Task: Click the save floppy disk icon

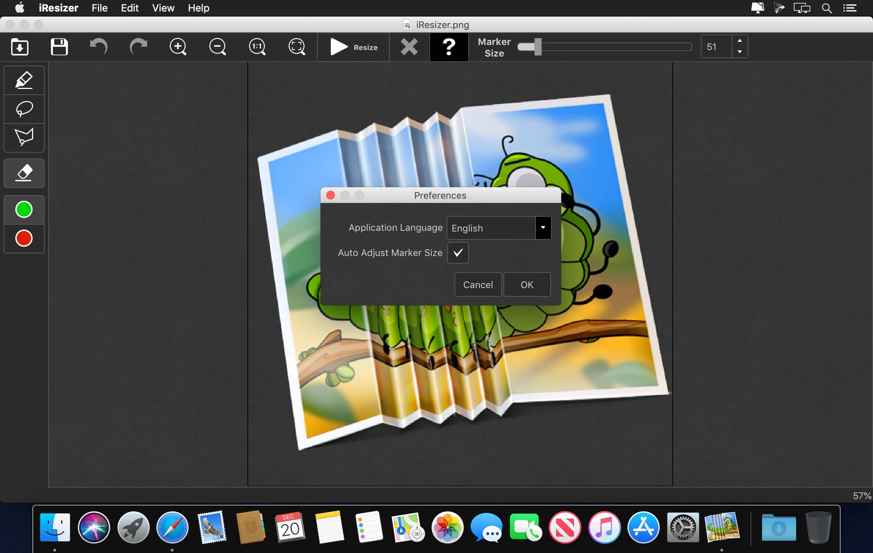Action: click(x=59, y=47)
